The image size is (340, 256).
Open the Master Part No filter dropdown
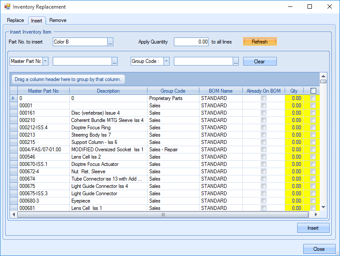pyautogui.click(x=45, y=62)
